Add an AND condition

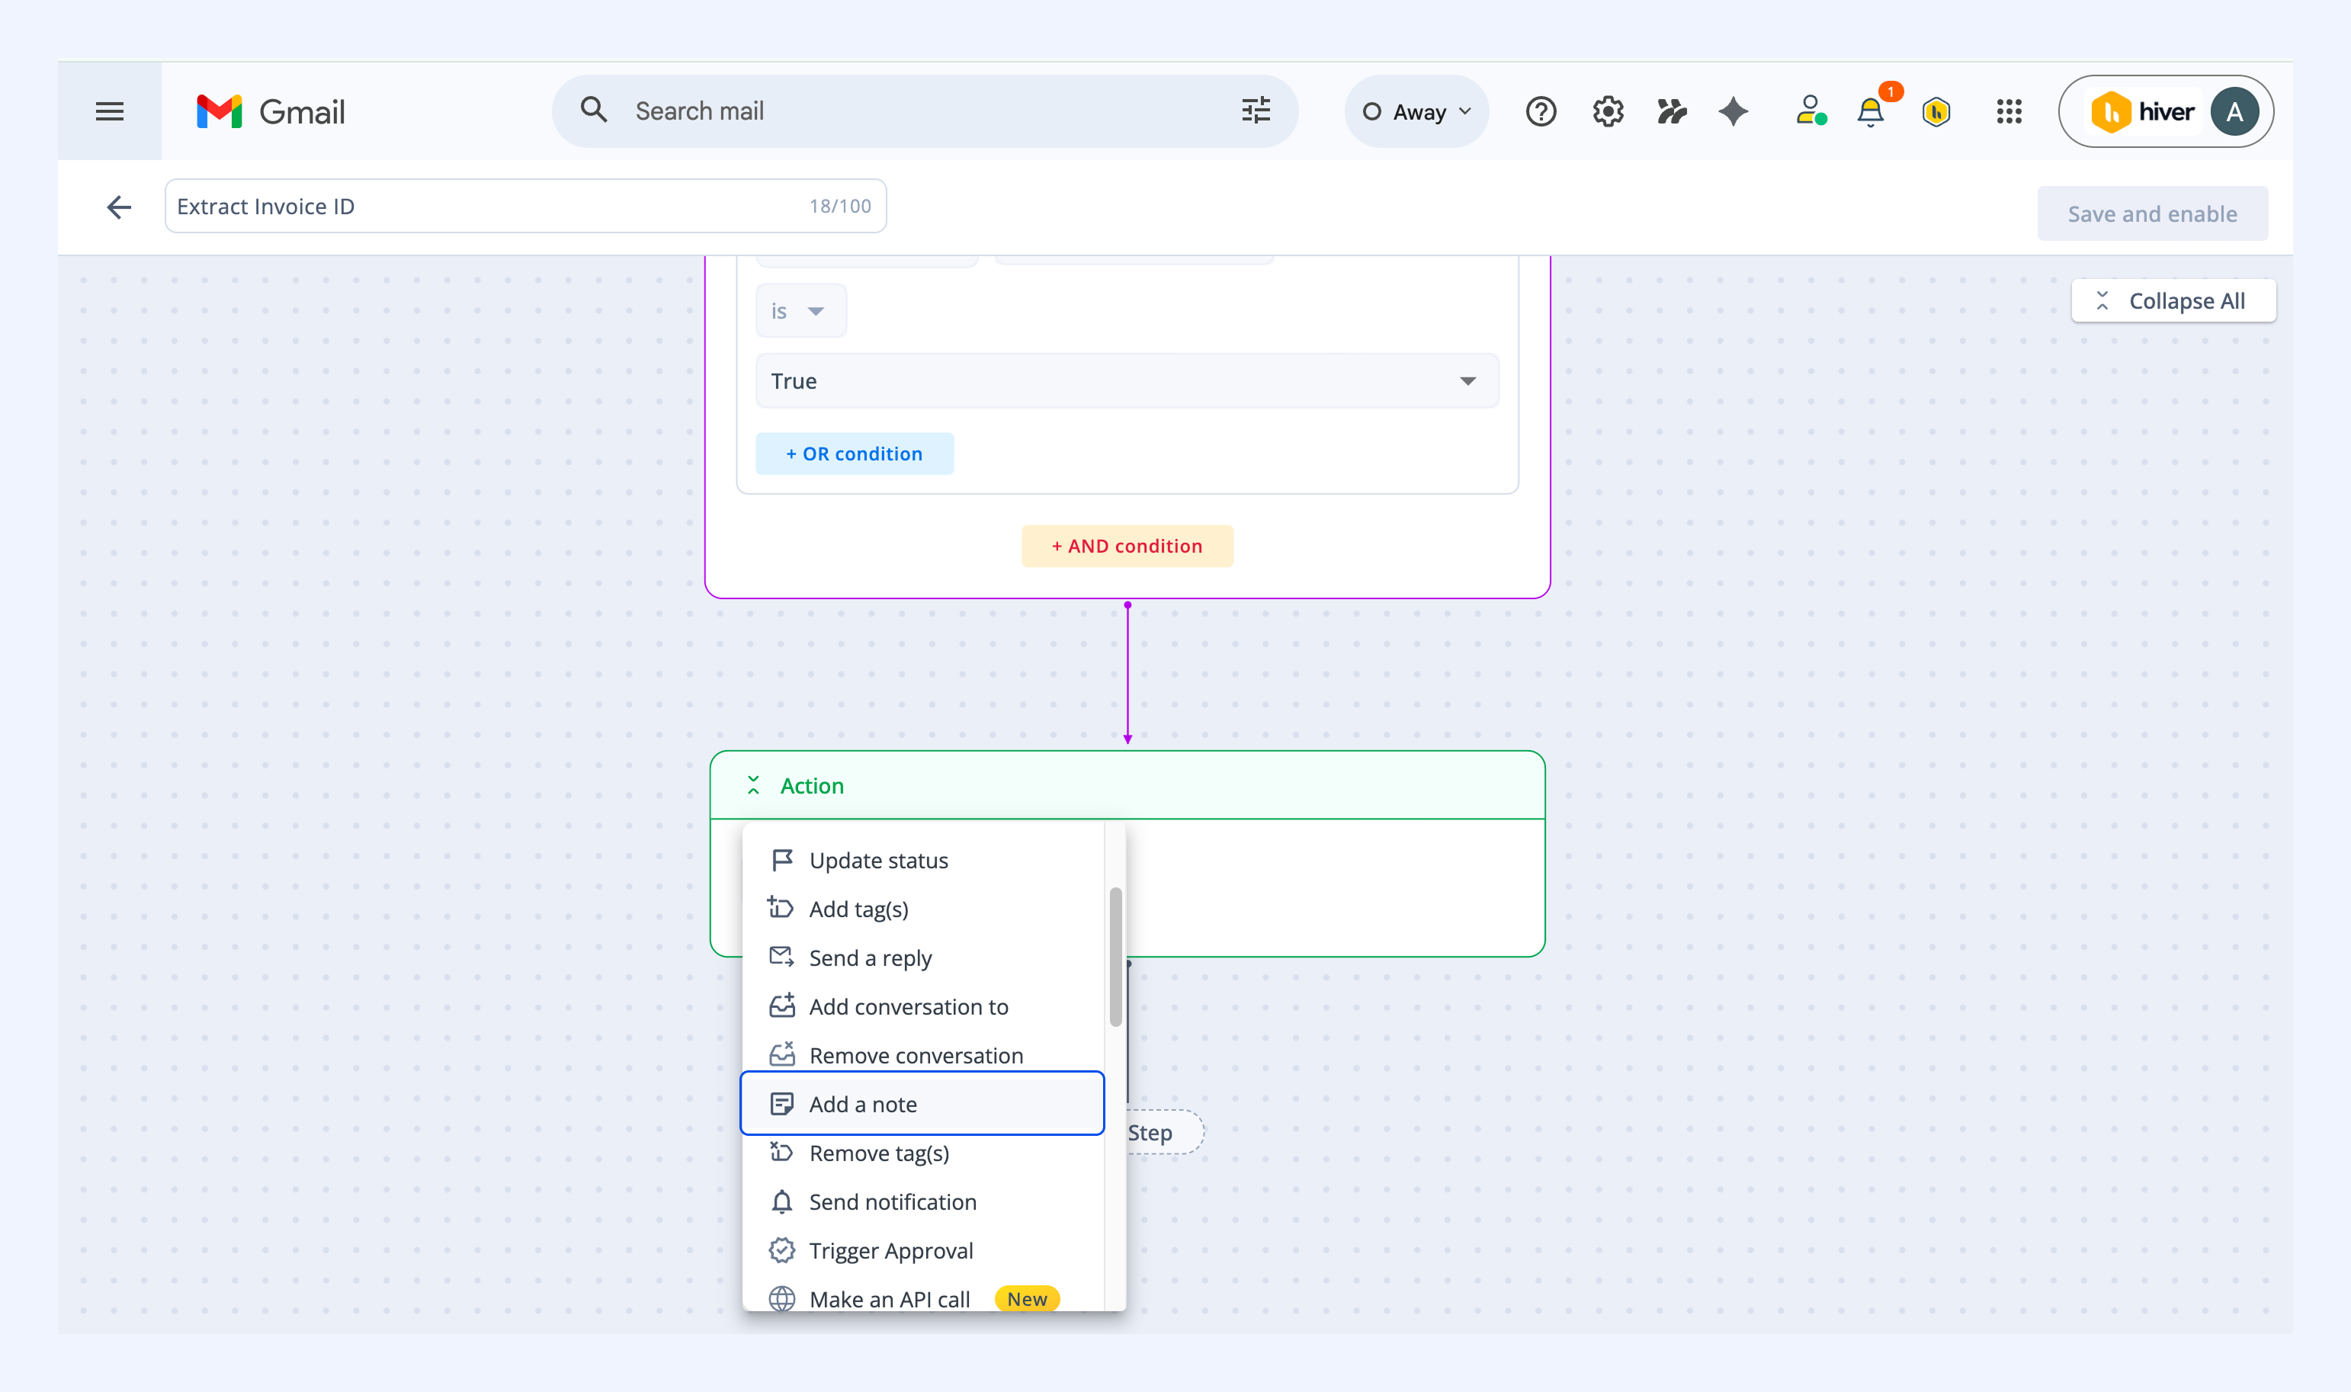tap(1126, 546)
